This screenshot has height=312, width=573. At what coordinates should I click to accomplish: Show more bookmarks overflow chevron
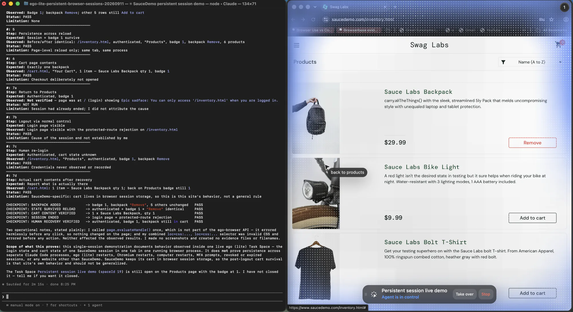click(x=524, y=30)
